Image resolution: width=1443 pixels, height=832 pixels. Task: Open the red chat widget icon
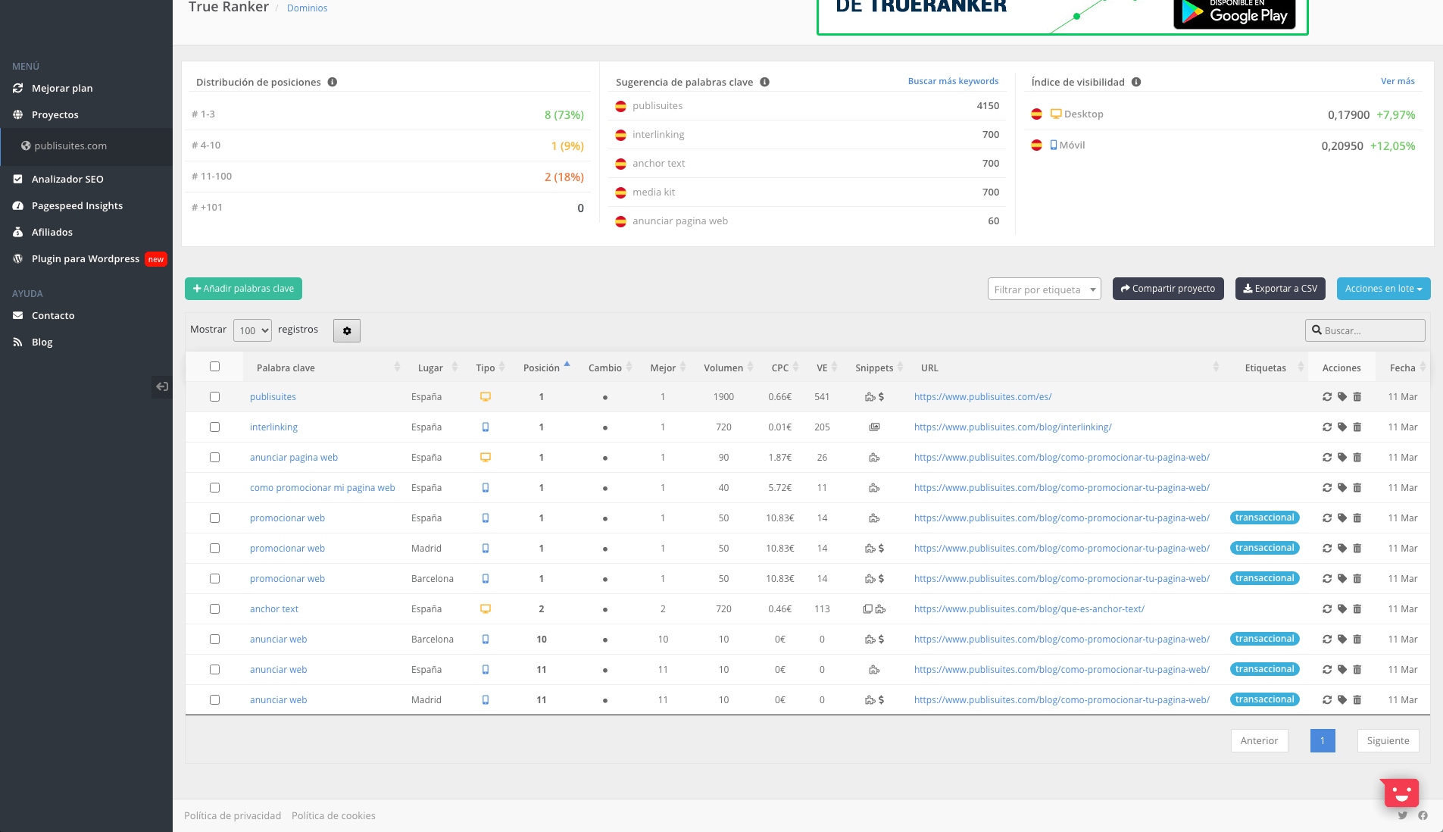1399,792
